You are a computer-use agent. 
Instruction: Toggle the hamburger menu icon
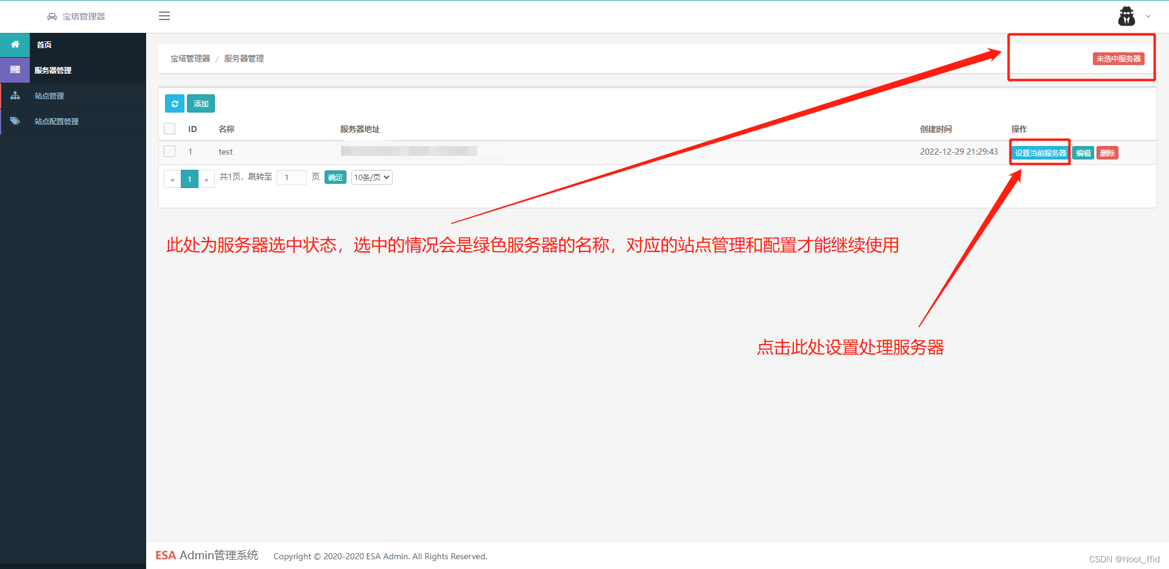[x=164, y=16]
